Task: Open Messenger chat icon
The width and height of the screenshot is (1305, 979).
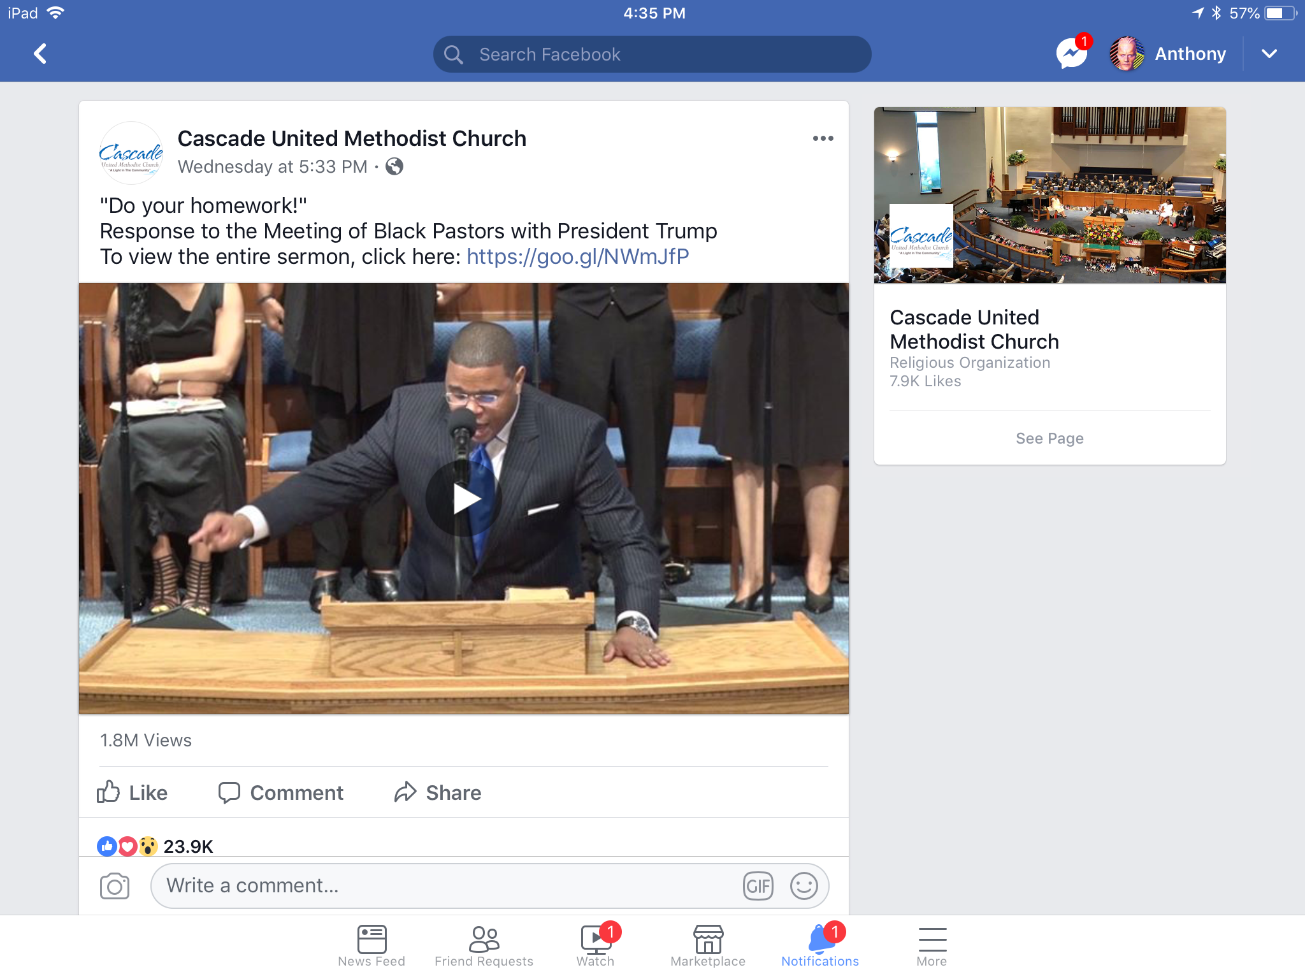Action: tap(1072, 54)
